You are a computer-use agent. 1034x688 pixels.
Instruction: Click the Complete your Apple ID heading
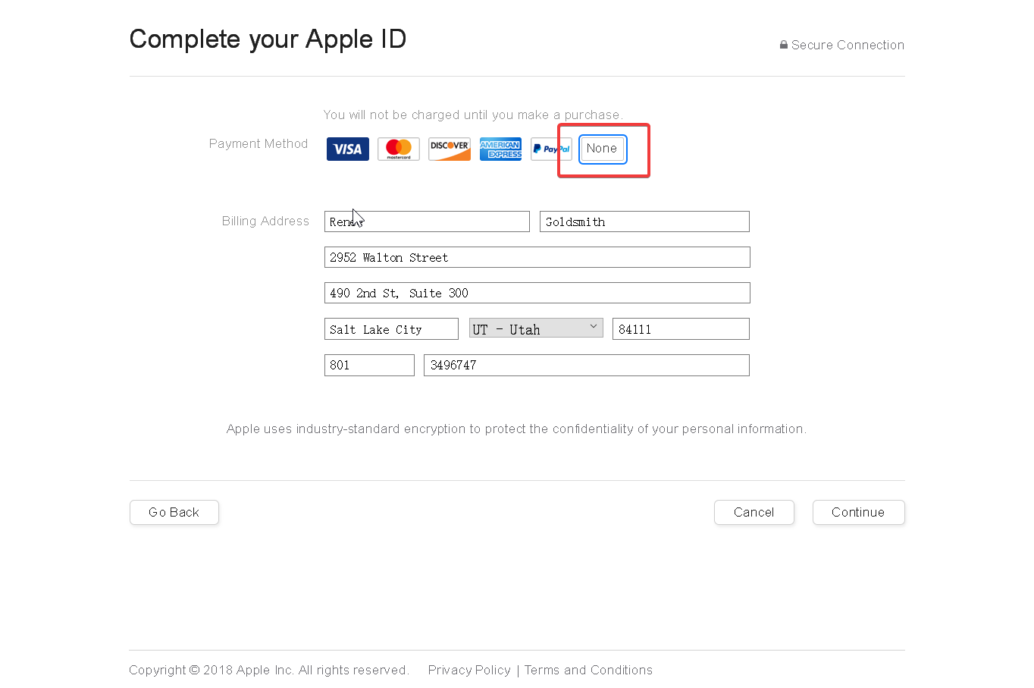click(x=268, y=39)
